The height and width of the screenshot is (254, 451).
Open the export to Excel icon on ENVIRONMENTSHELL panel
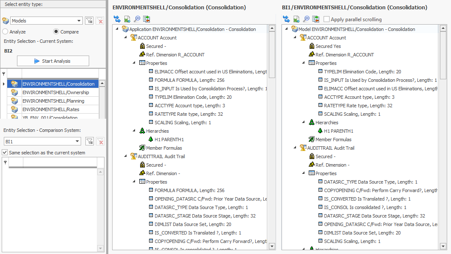pos(127,19)
